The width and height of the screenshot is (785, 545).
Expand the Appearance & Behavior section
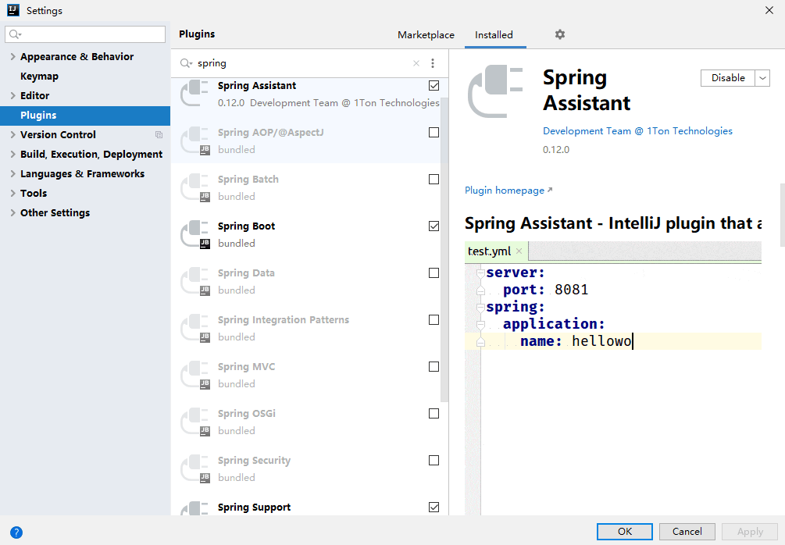[13, 56]
